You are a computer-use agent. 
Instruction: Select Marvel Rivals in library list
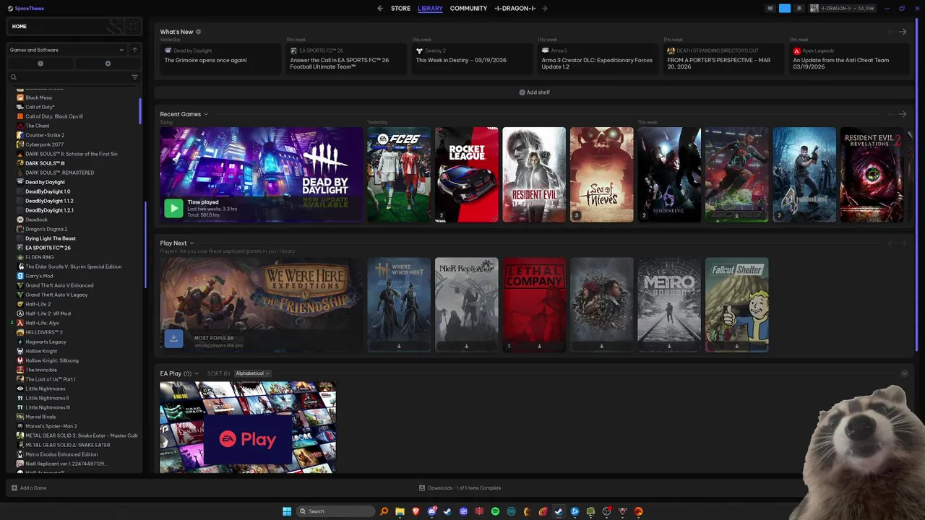pos(40,417)
